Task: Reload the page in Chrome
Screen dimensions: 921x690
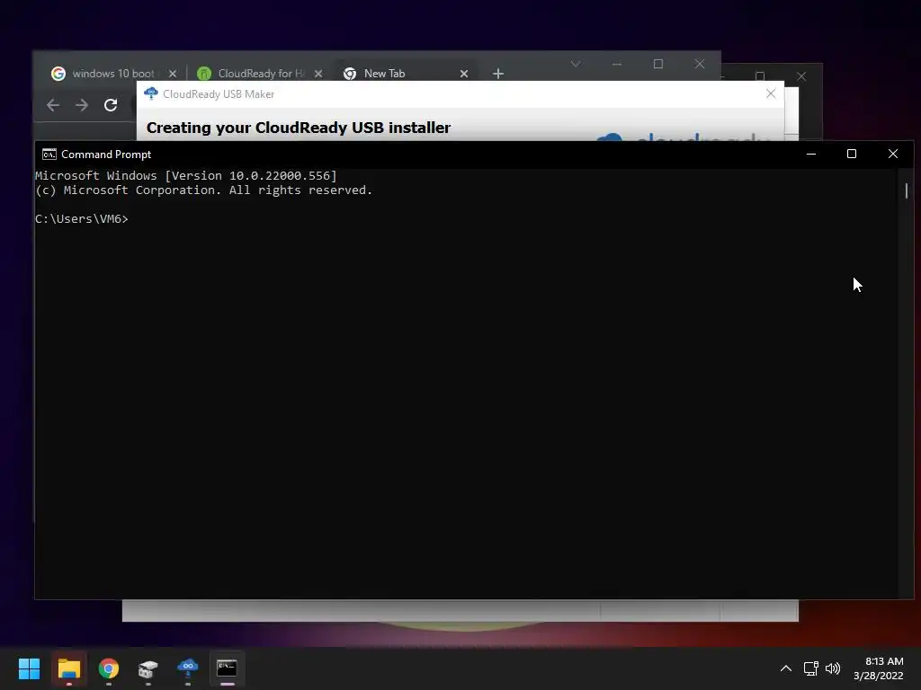Action: [111, 105]
